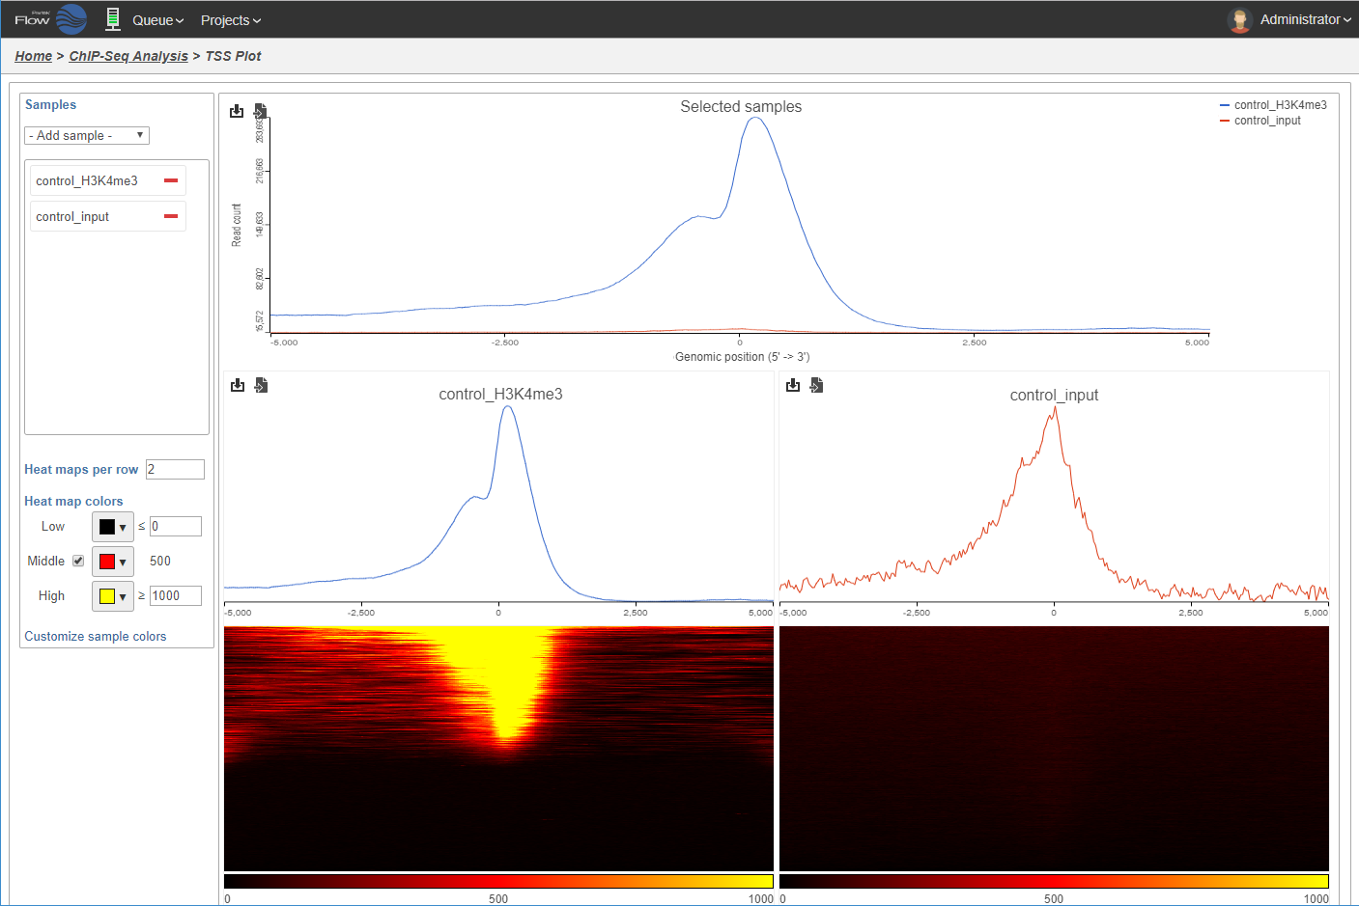Go to Home breadcrumb link
1359x906 pixels.
pyautogui.click(x=34, y=56)
